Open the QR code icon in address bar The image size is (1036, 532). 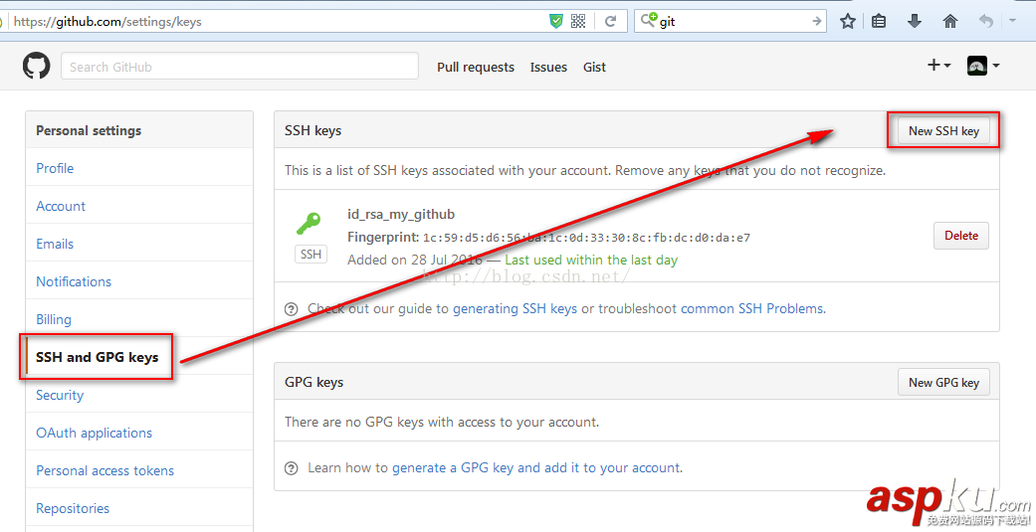tap(578, 21)
